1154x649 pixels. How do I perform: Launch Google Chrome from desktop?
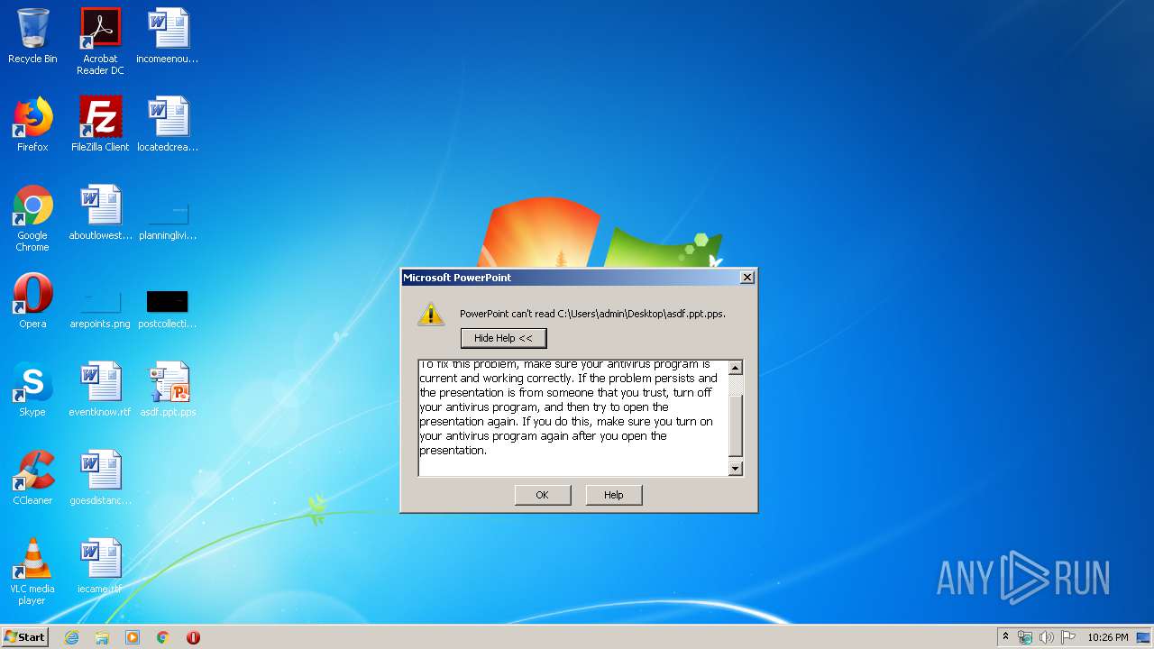click(x=32, y=218)
